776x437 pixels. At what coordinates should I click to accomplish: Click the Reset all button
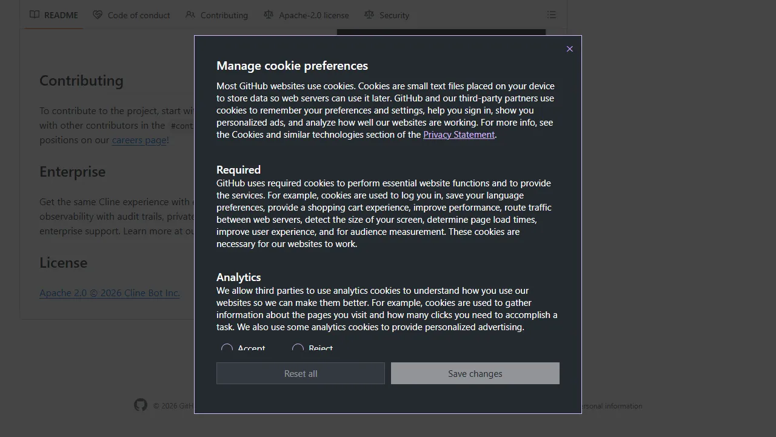coord(300,373)
